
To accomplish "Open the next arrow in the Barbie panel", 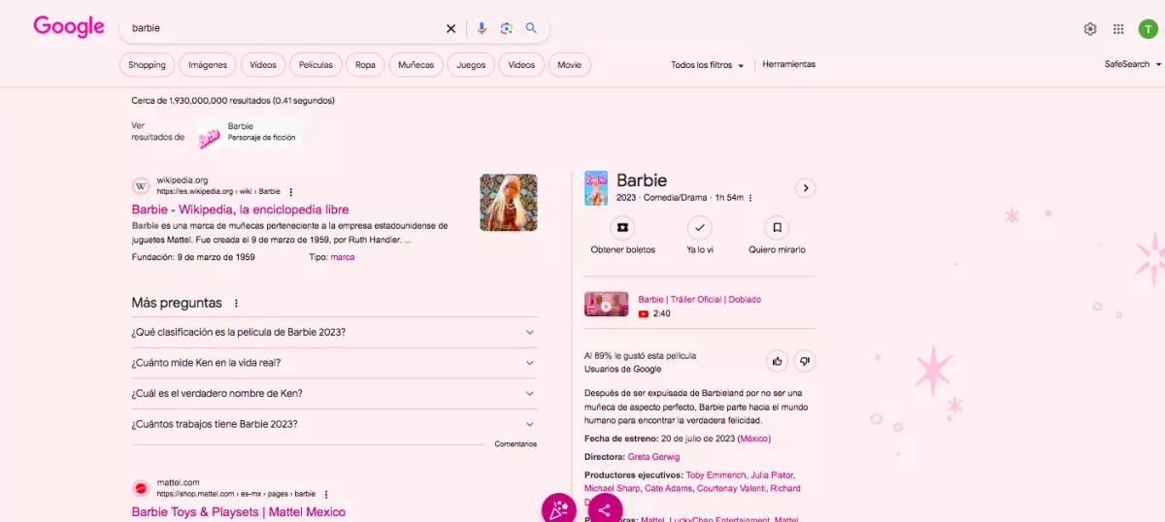I will point(805,188).
